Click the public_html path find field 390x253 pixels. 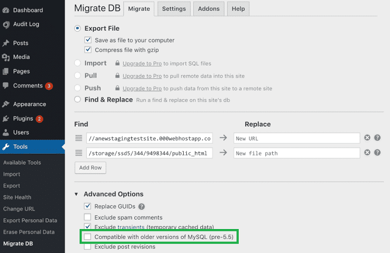coord(150,153)
